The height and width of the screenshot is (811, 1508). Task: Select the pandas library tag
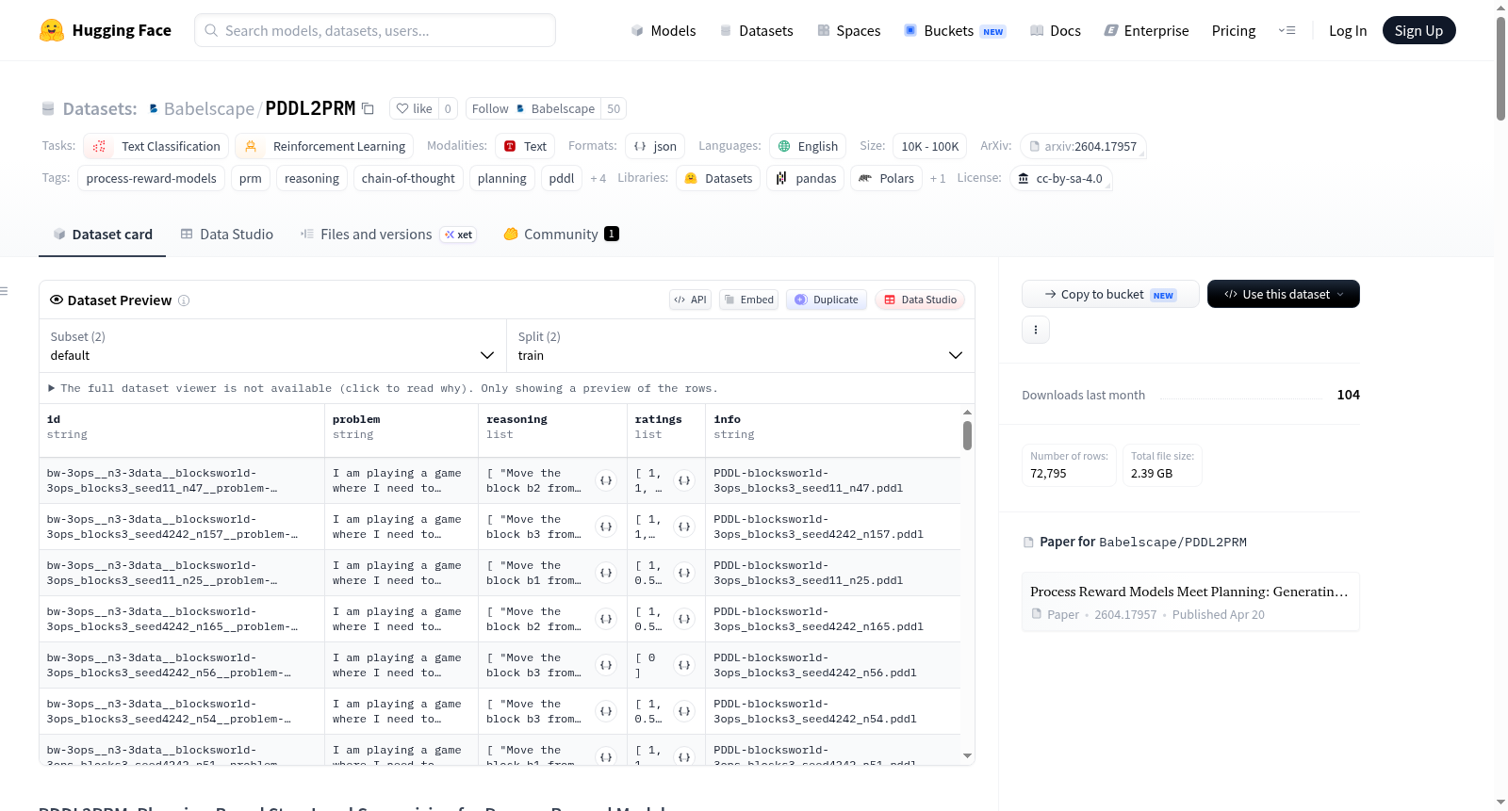806,178
